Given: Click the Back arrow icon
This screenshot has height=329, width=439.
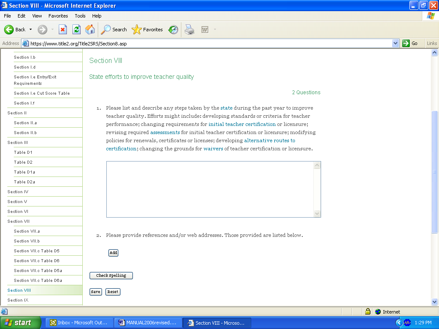Looking at the screenshot, I should [9, 30].
